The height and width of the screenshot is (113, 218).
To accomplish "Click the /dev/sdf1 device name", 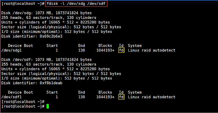I will click(12, 97).
